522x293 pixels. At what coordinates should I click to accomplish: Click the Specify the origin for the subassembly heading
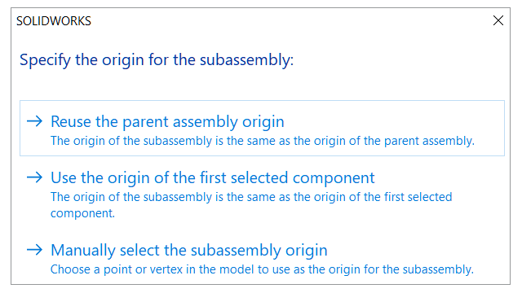click(x=157, y=60)
